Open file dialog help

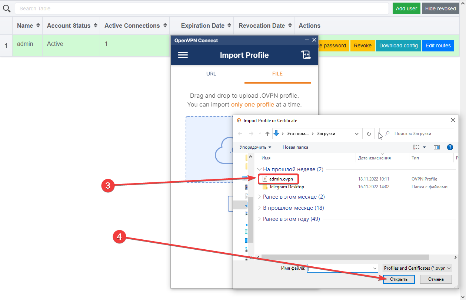point(450,147)
